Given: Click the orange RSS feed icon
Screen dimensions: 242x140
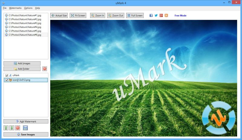Looking at the screenshot, I should [x=166, y=15].
